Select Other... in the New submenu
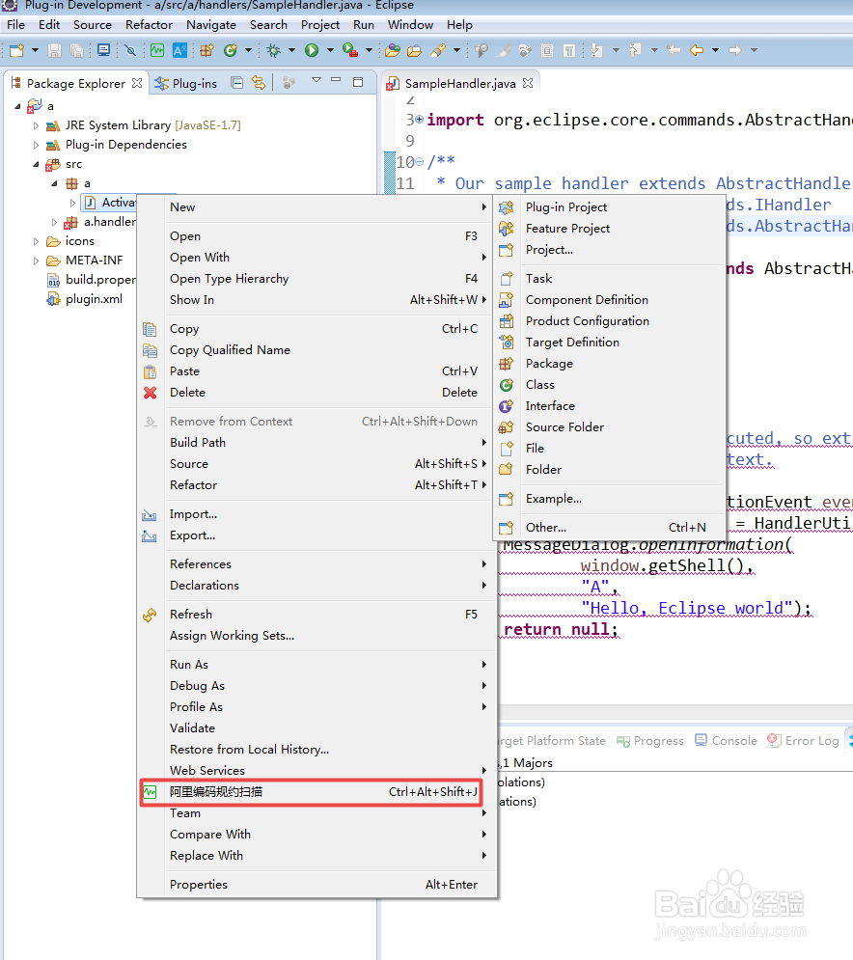The height and width of the screenshot is (960, 853). 609,527
